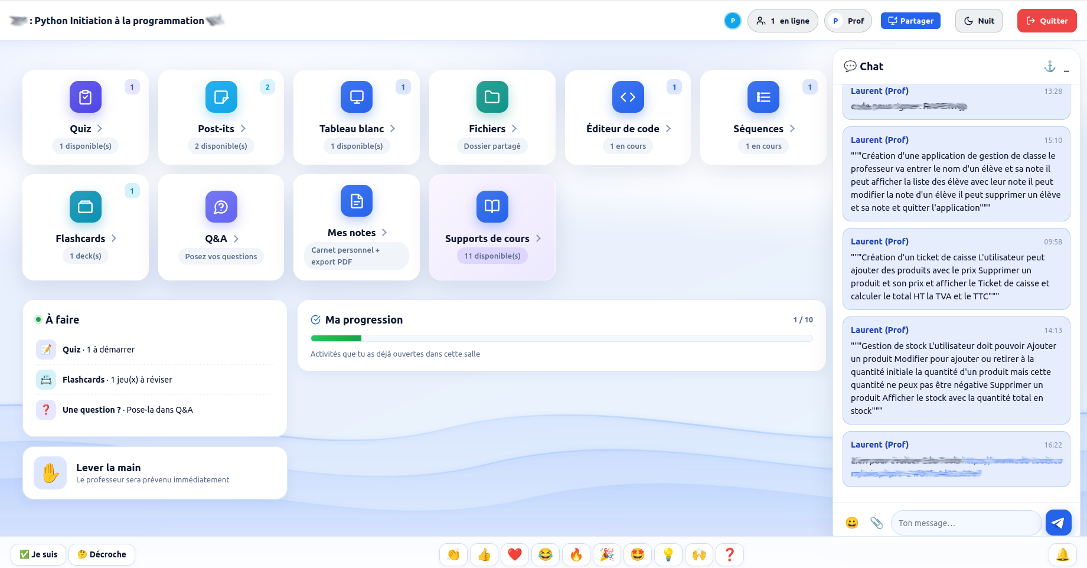This screenshot has height=568, width=1087.
Task: Open Une question item in À faire
Action: (x=155, y=410)
